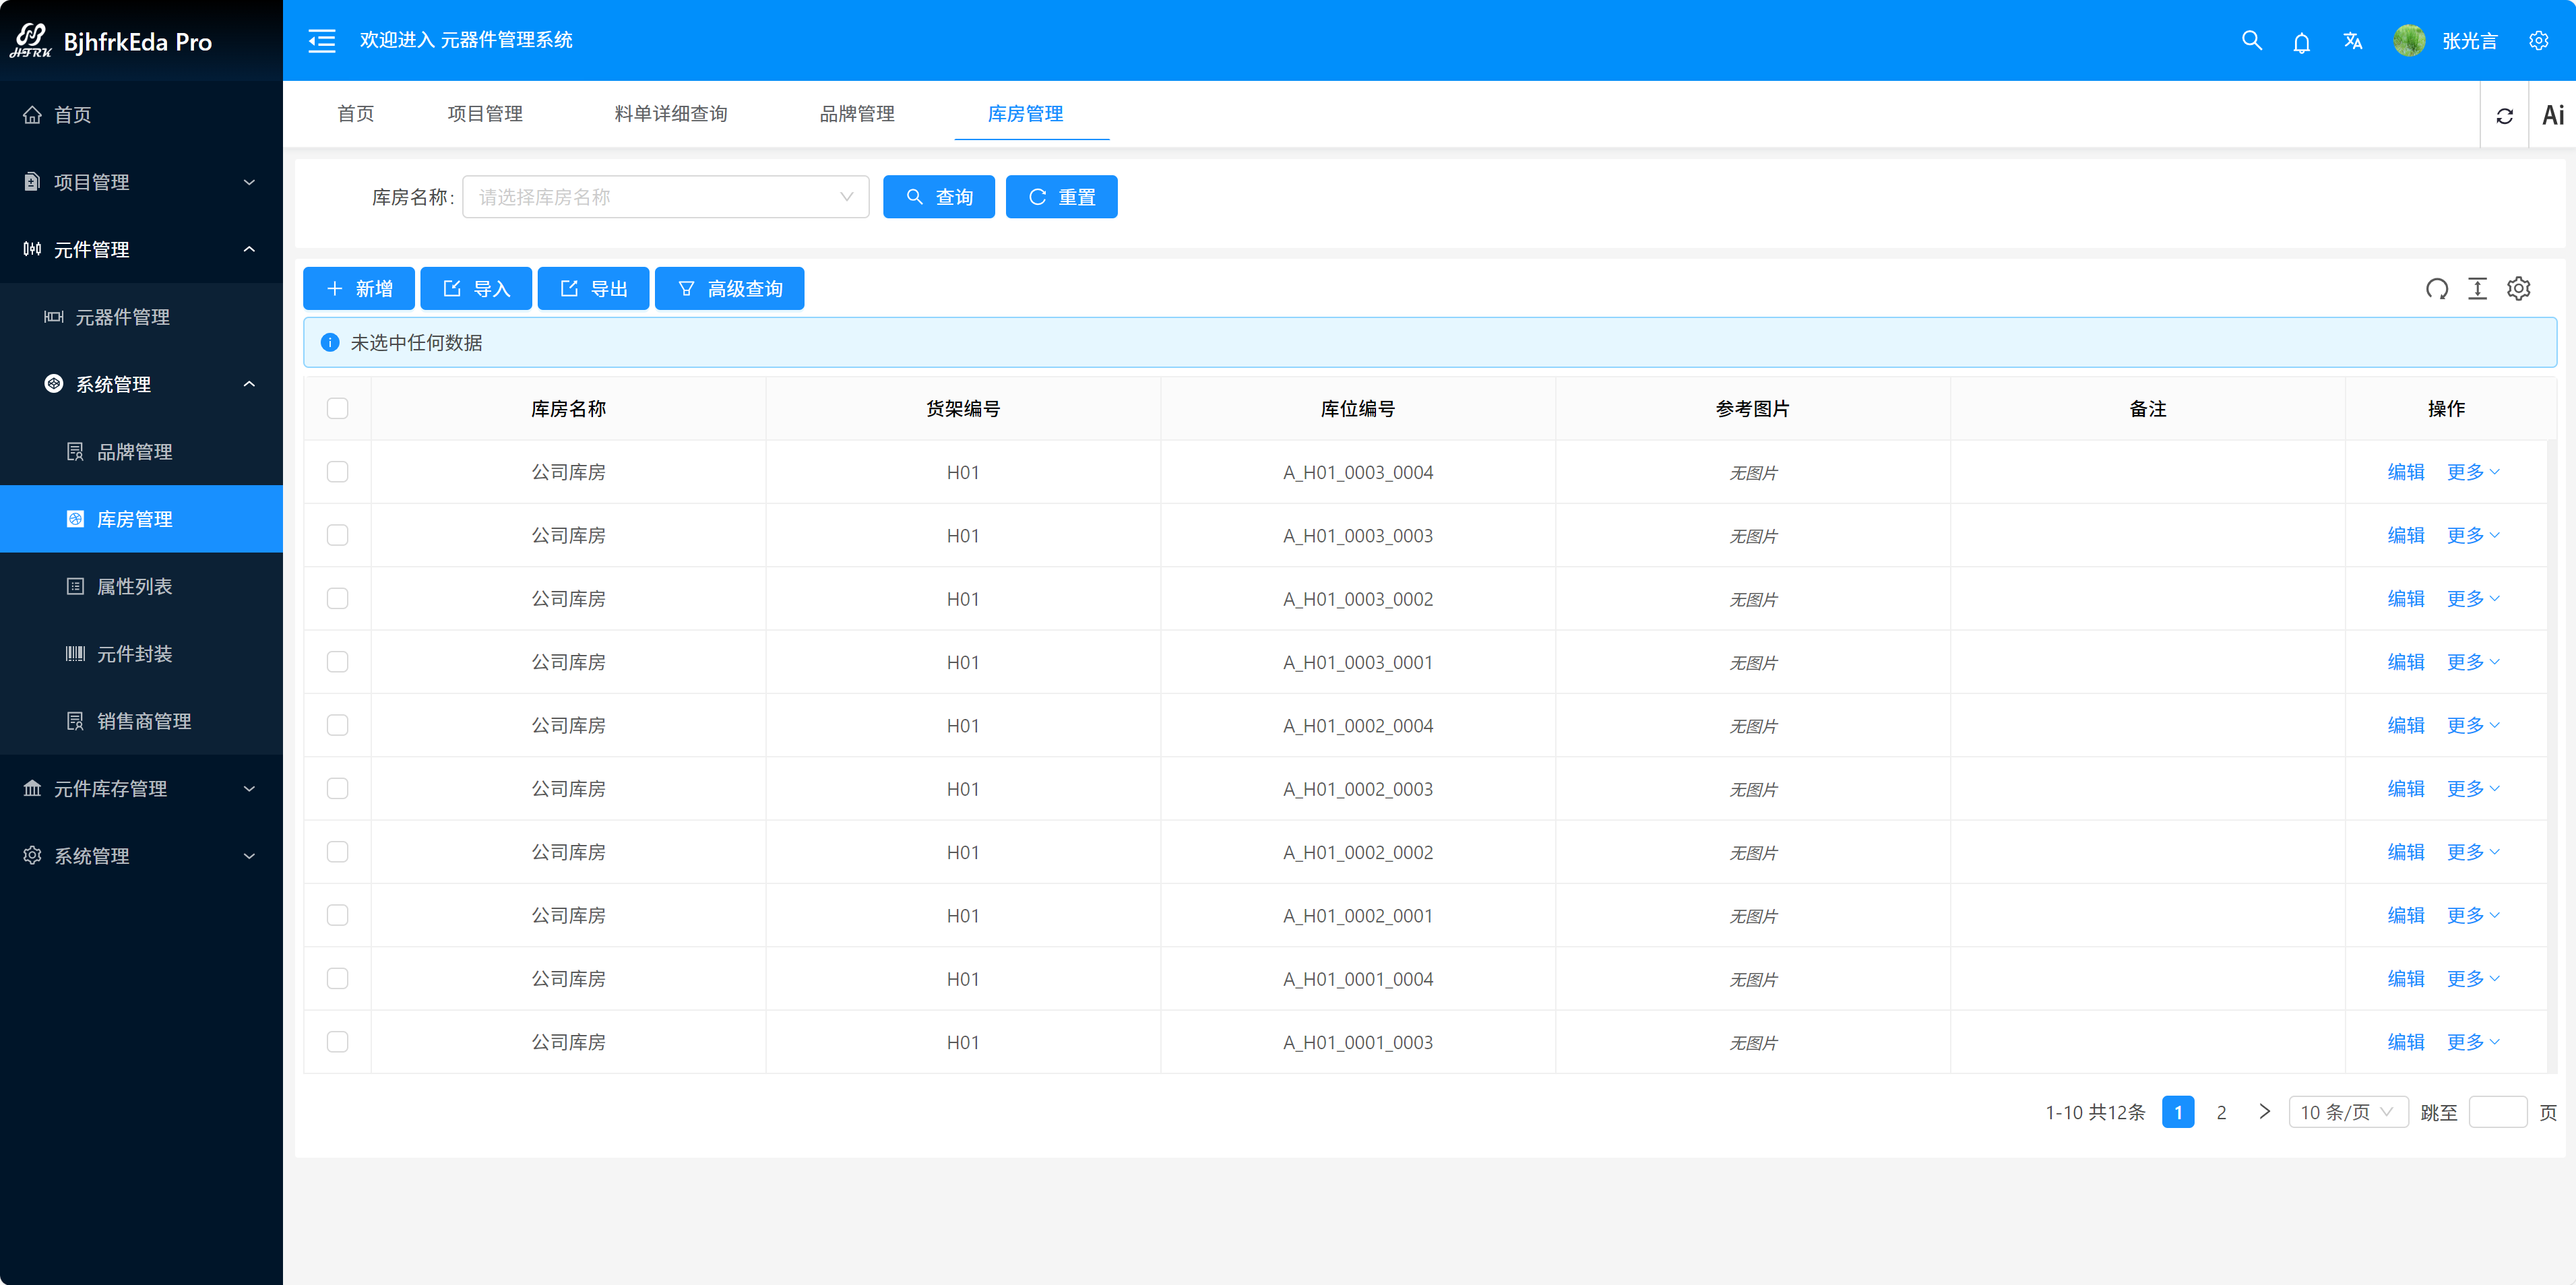Click the 新增 button
The height and width of the screenshot is (1285, 2576).
[x=358, y=289]
